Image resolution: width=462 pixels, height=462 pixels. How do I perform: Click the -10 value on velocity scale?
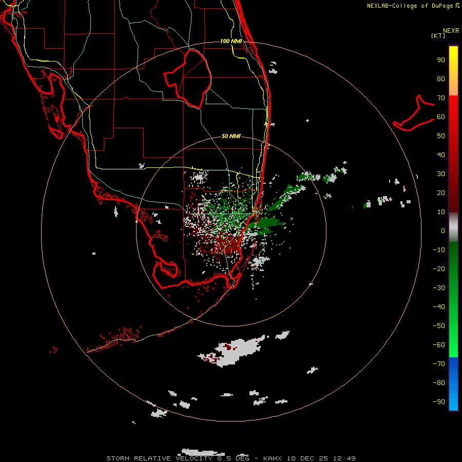point(439,250)
